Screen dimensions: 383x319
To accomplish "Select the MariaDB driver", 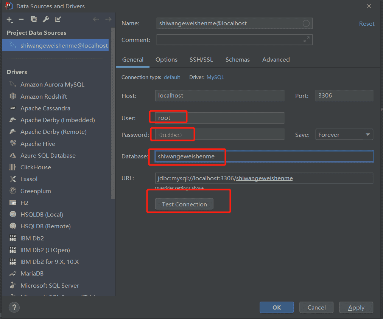I will point(32,273).
